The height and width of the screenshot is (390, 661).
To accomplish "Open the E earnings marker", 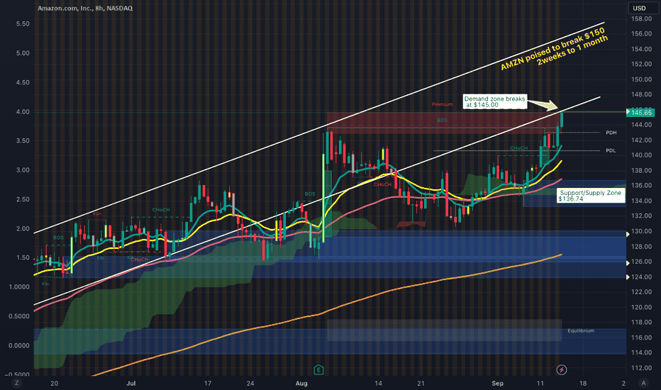I will (318, 369).
